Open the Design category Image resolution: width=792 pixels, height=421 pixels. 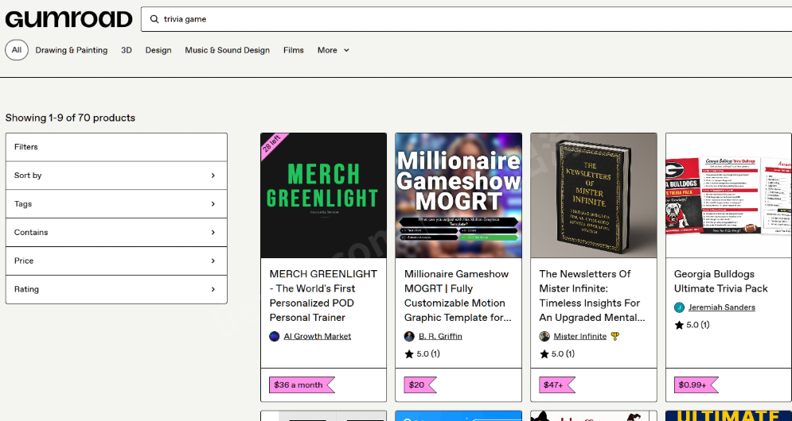[x=158, y=50]
